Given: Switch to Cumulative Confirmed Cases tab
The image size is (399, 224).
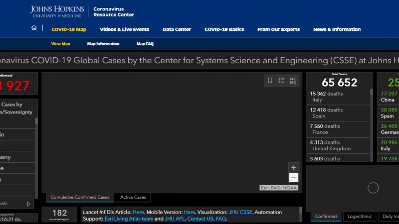Looking at the screenshot, I should click(x=80, y=197).
